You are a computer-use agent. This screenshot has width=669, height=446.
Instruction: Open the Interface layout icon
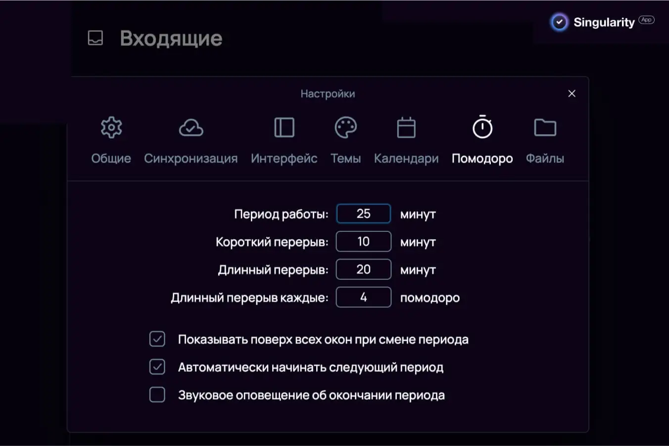tap(284, 128)
